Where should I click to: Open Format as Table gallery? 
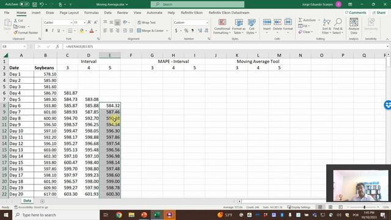tap(239, 26)
